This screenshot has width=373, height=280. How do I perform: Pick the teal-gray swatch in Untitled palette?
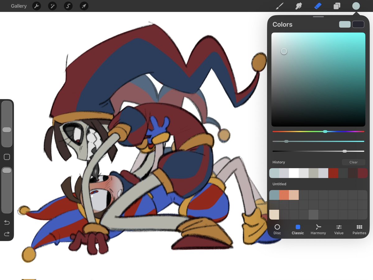point(274,195)
